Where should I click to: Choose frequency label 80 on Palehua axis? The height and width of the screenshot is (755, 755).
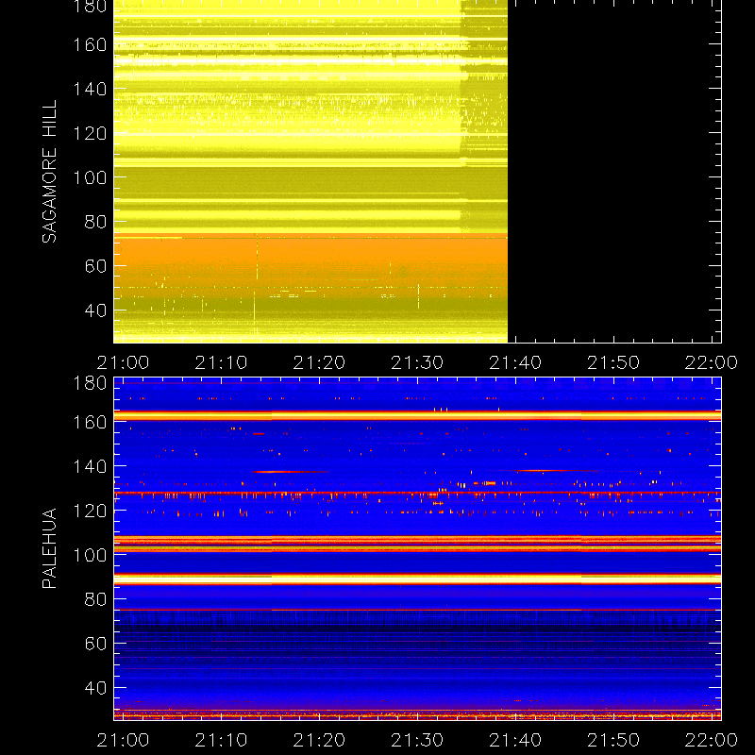pyautogui.click(x=95, y=599)
